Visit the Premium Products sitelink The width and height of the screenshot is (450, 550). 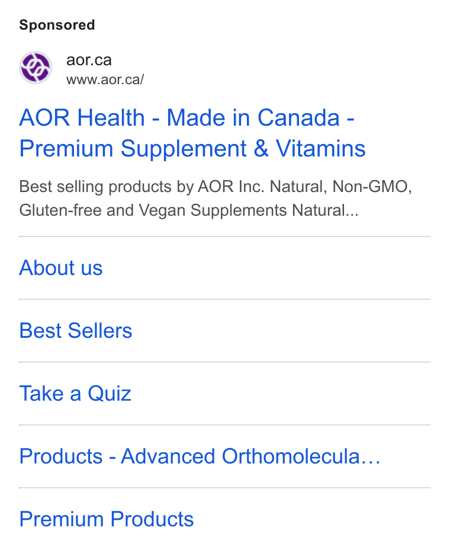107,519
